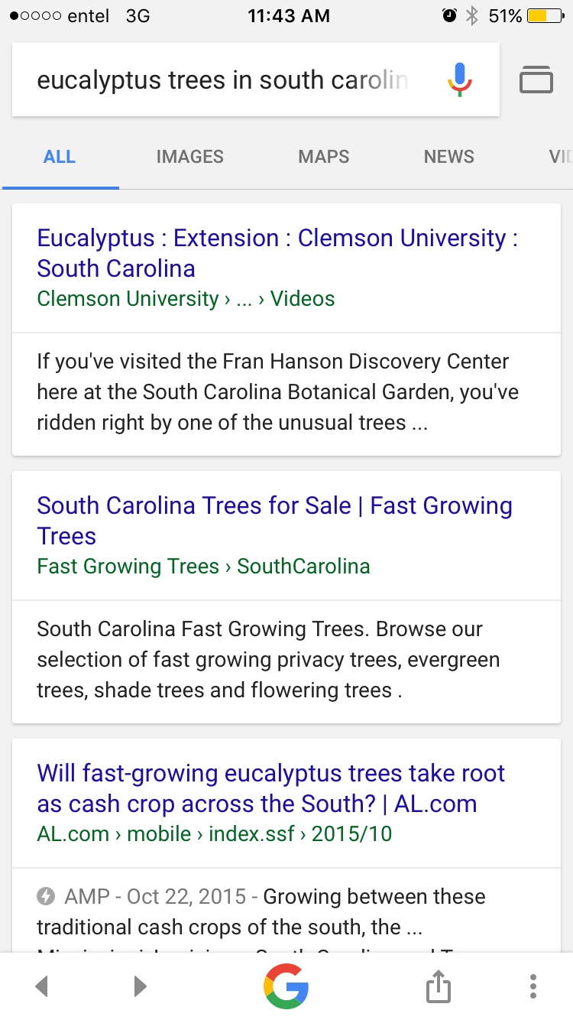573x1020 pixels.
Task: Open the share sheet icon
Action: [438, 986]
